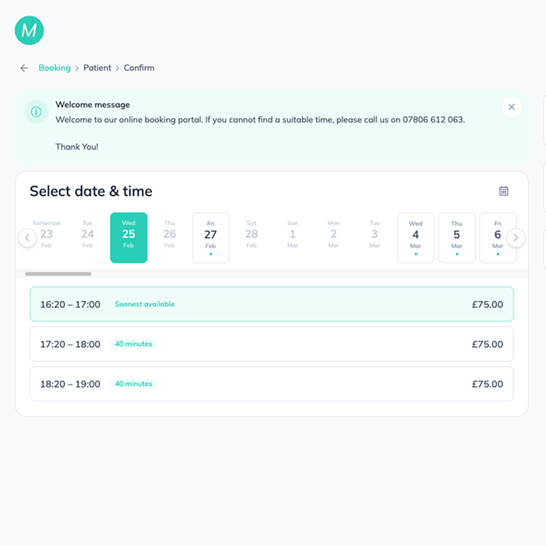Go to Confirm breadcrumb step
The height and width of the screenshot is (546, 546).
(x=139, y=68)
